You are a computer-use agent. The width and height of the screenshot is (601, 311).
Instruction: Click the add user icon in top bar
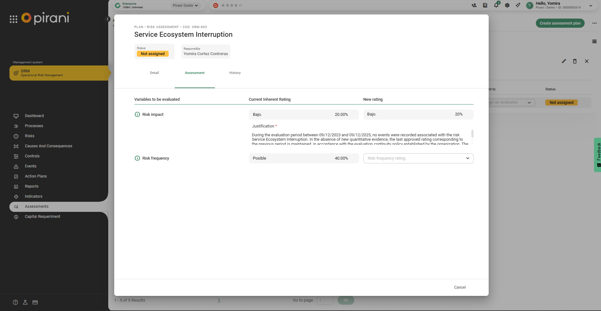coord(474,5)
